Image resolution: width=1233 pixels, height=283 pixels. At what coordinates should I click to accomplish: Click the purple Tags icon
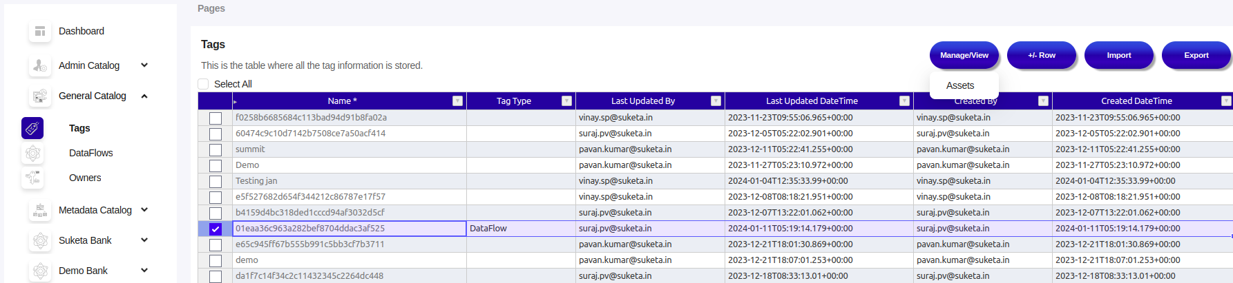click(32, 128)
